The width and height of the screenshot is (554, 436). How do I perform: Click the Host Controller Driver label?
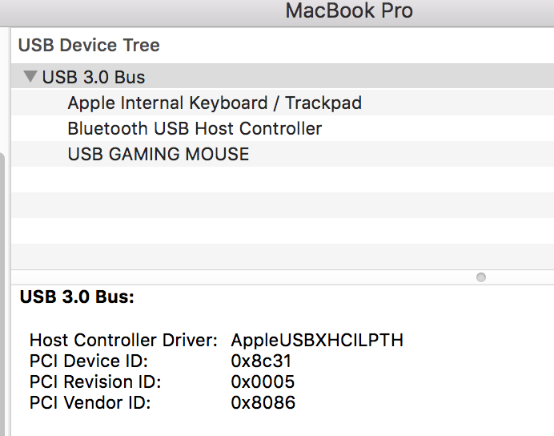click(123, 340)
